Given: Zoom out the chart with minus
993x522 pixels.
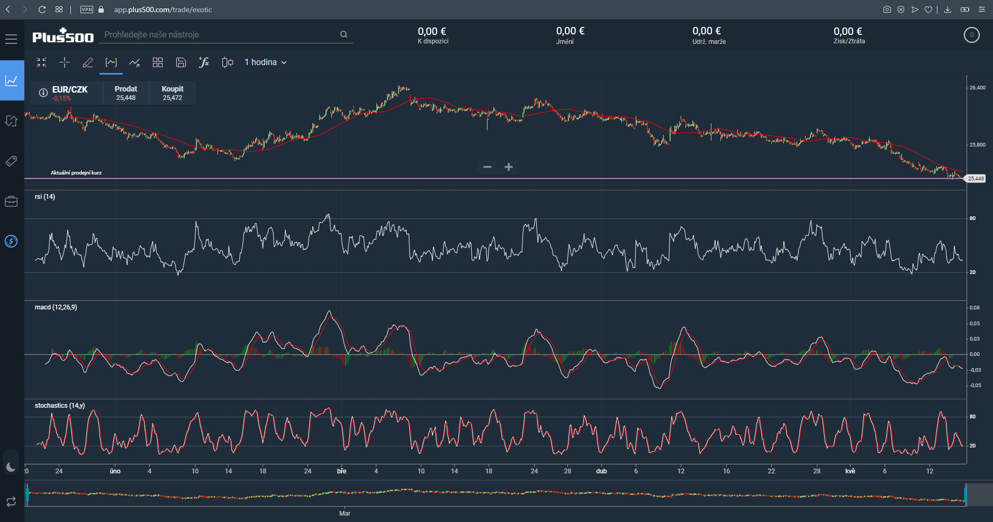Looking at the screenshot, I should pyautogui.click(x=488, y=167).
